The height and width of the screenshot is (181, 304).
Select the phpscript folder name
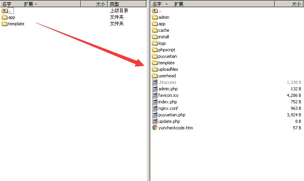point(167,50)
